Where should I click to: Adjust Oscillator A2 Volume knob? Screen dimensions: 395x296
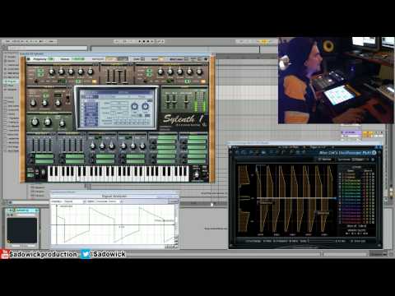[160, 72]
